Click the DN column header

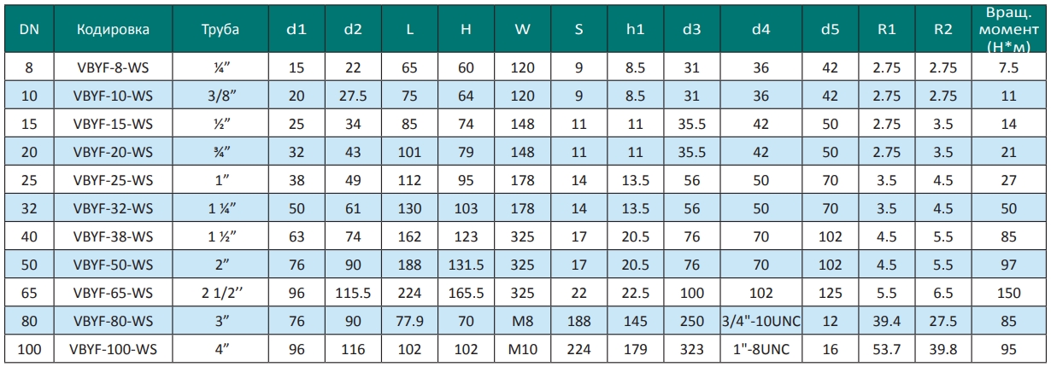[28, 29]
